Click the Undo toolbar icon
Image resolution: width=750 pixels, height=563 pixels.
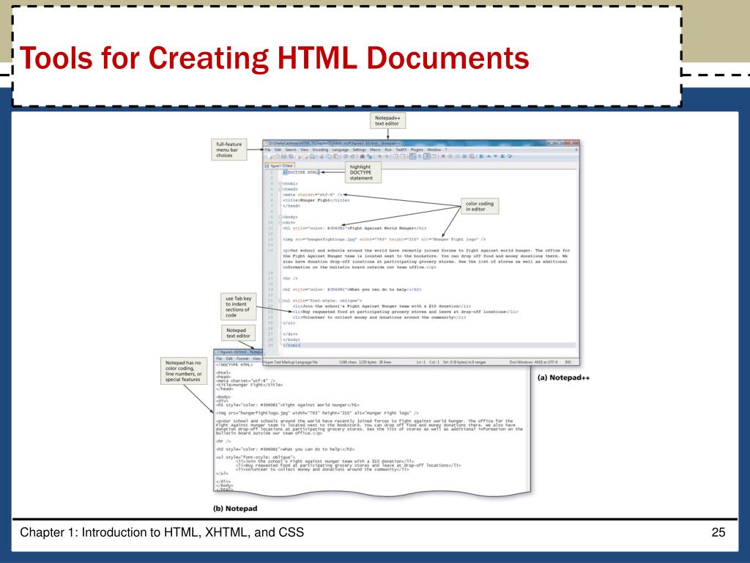346,156
